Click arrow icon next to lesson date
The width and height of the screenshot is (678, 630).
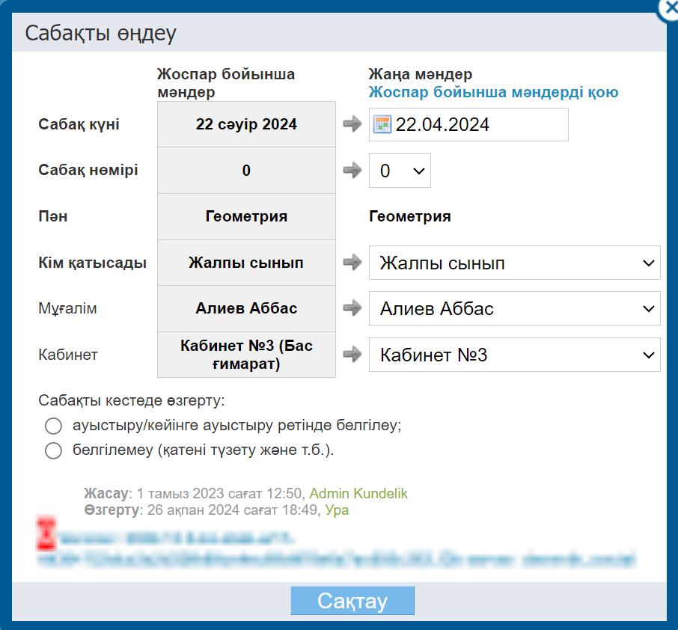[x=352, y=125]
